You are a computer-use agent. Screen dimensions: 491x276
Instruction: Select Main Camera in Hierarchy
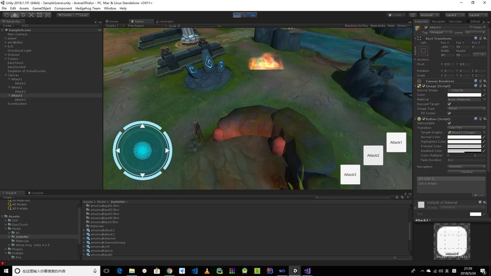tap(17, 34)
